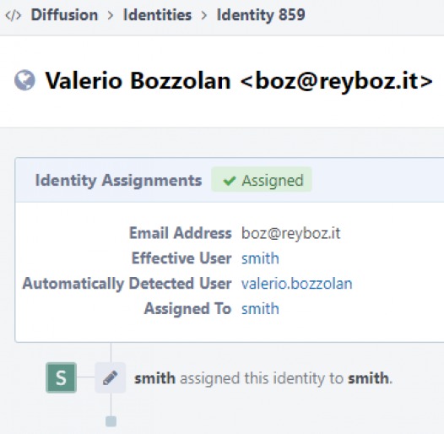Click the Diffusion code brackets icon
Viewport: 444px width, 434px height.
[13, 15]
